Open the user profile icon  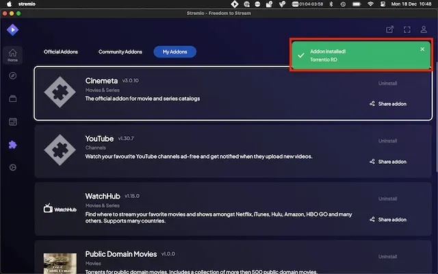[424, 29]
